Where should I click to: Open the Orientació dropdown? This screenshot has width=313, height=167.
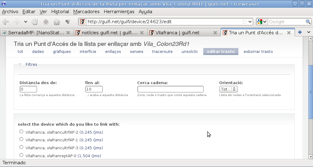tap(228, 89)
